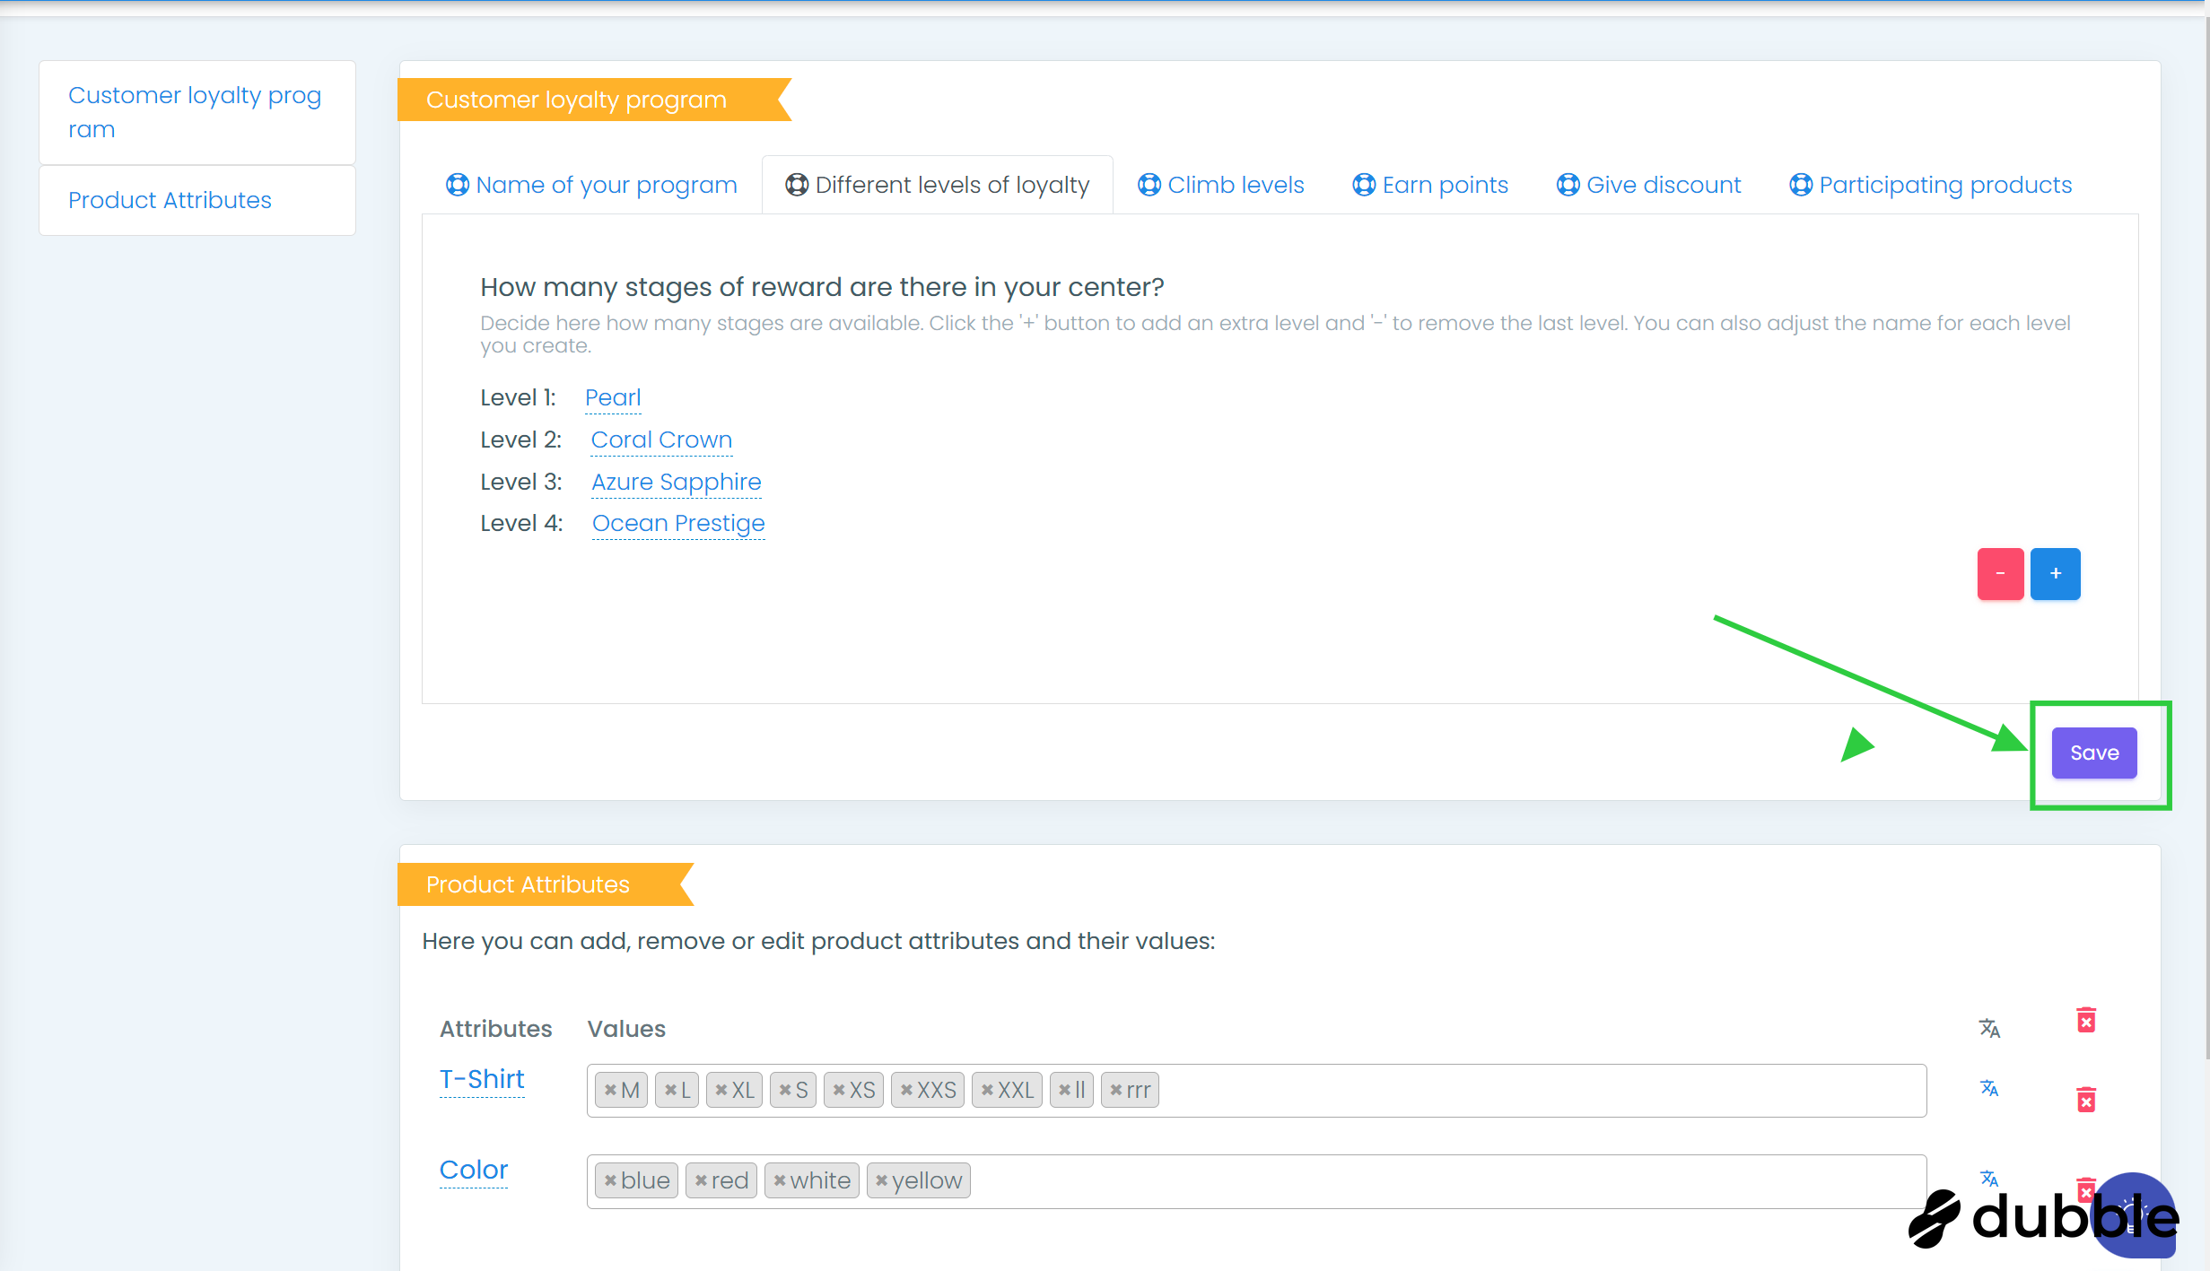This screenshot has width=2210, height=1271.
Task: Remove the yellow color tag
Action: pyautogui.click(x=881, y=1181)
